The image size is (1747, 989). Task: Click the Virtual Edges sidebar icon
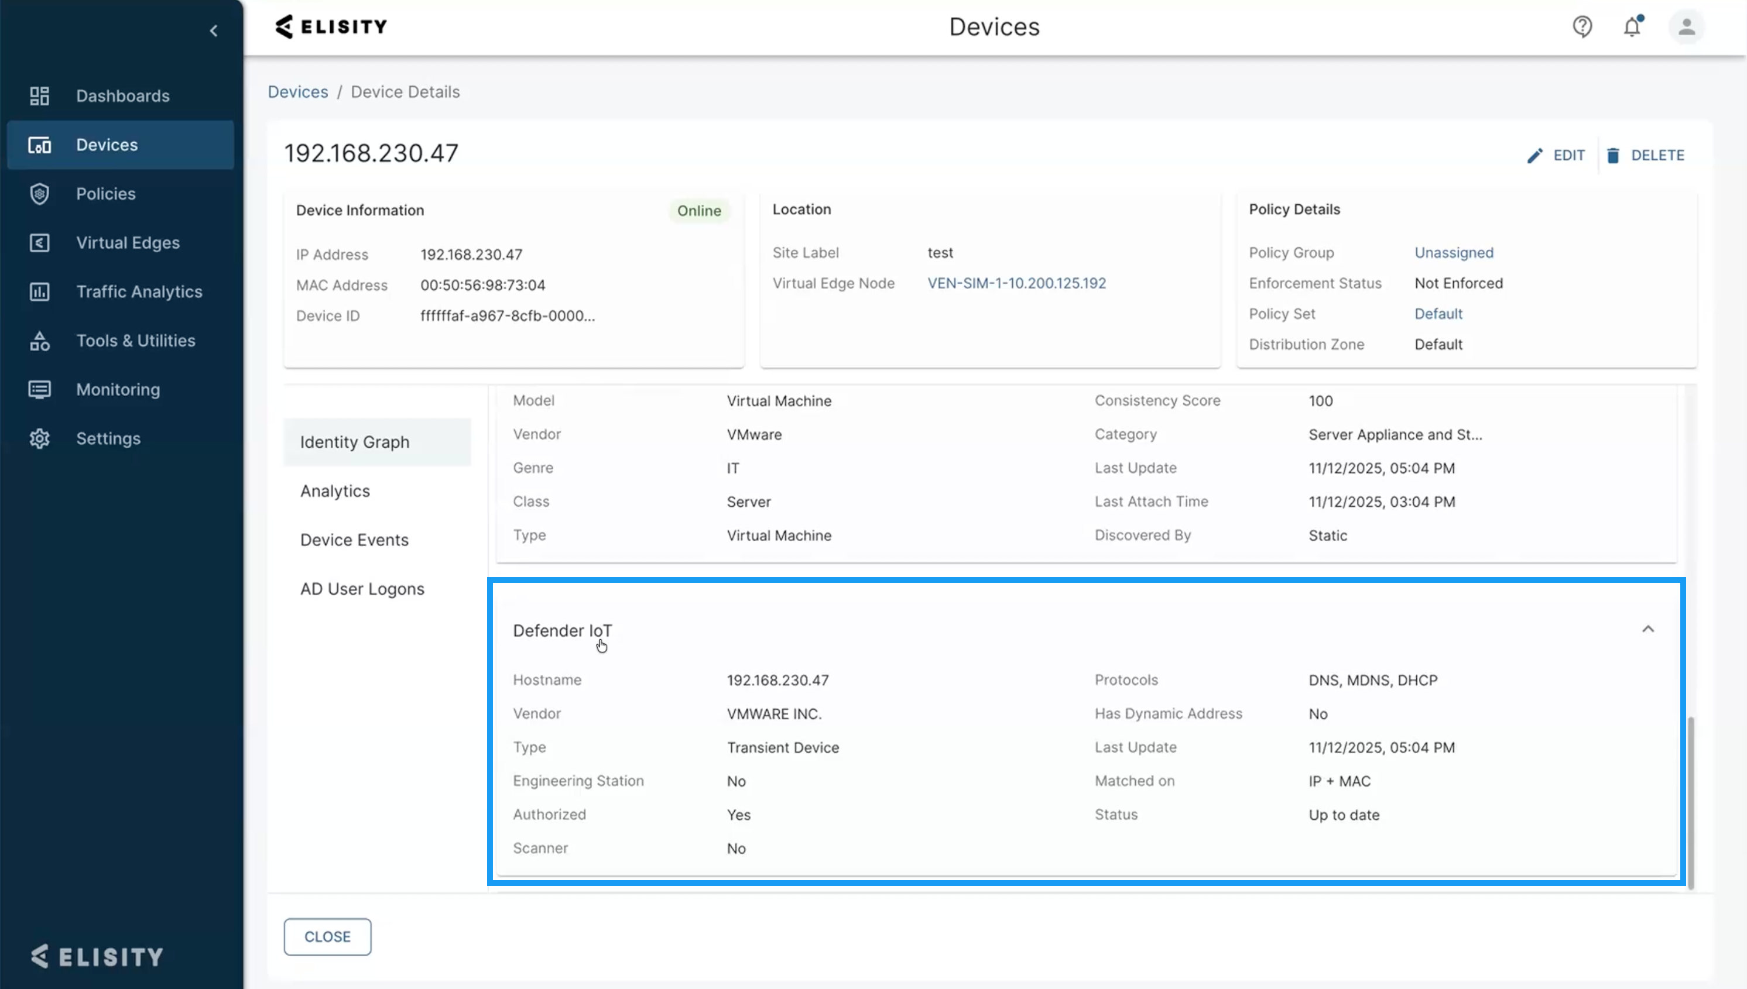coord(39,242)
